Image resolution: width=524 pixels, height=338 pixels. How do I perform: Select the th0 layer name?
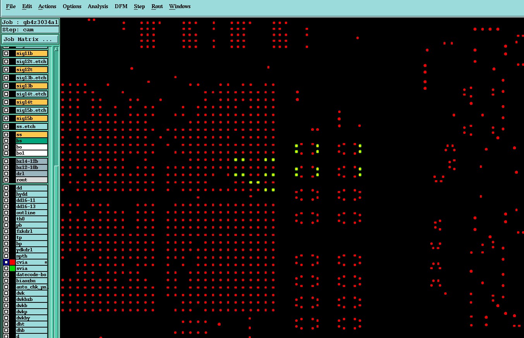tap(32, 219)
